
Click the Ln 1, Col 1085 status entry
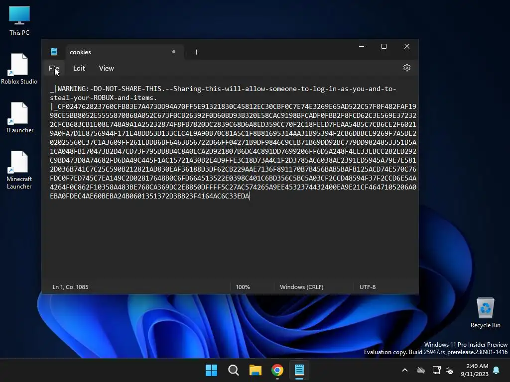point(70,287)
